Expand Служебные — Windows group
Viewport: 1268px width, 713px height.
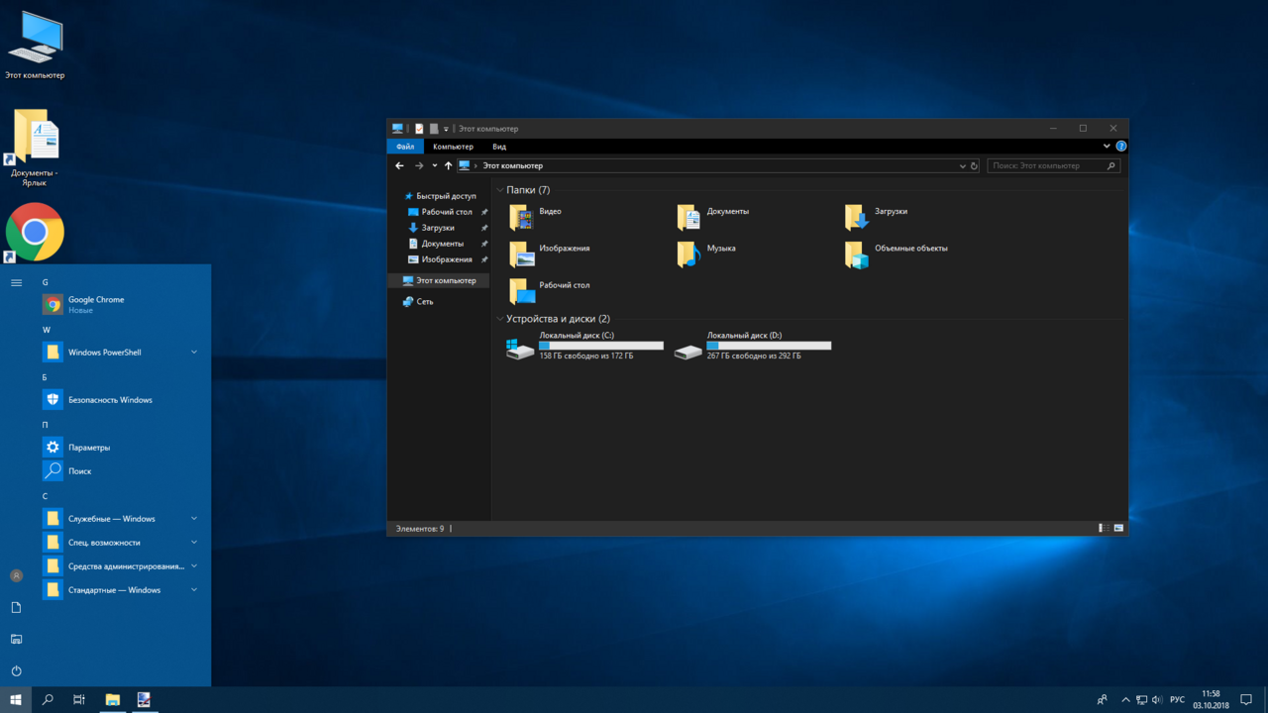point(194,519)
